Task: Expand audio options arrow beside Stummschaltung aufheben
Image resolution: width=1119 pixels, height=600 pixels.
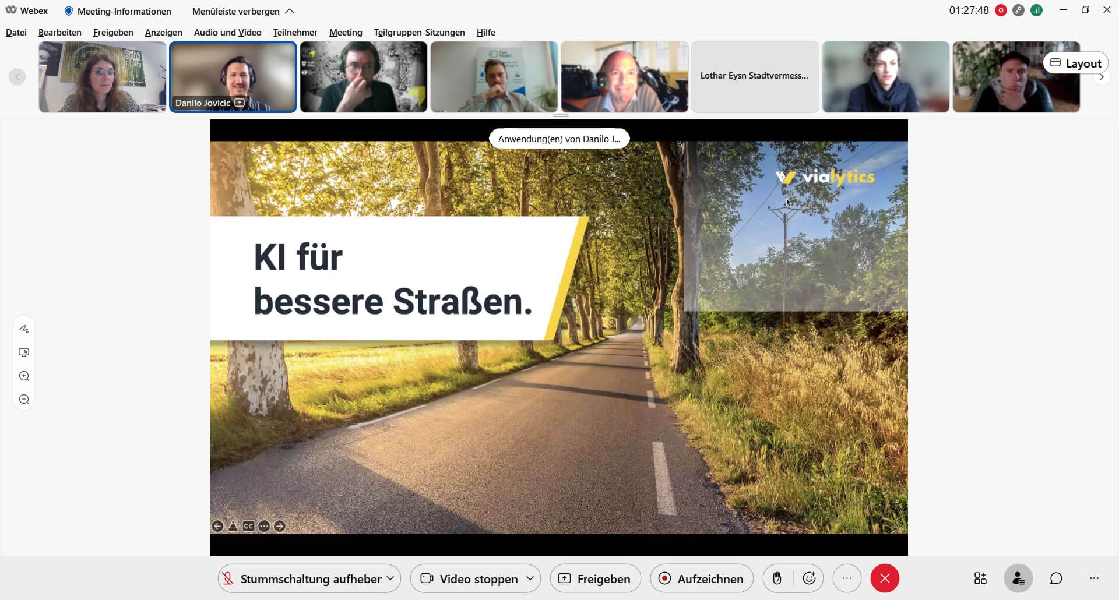Action: pyautogui.click(x=390, y=578)
